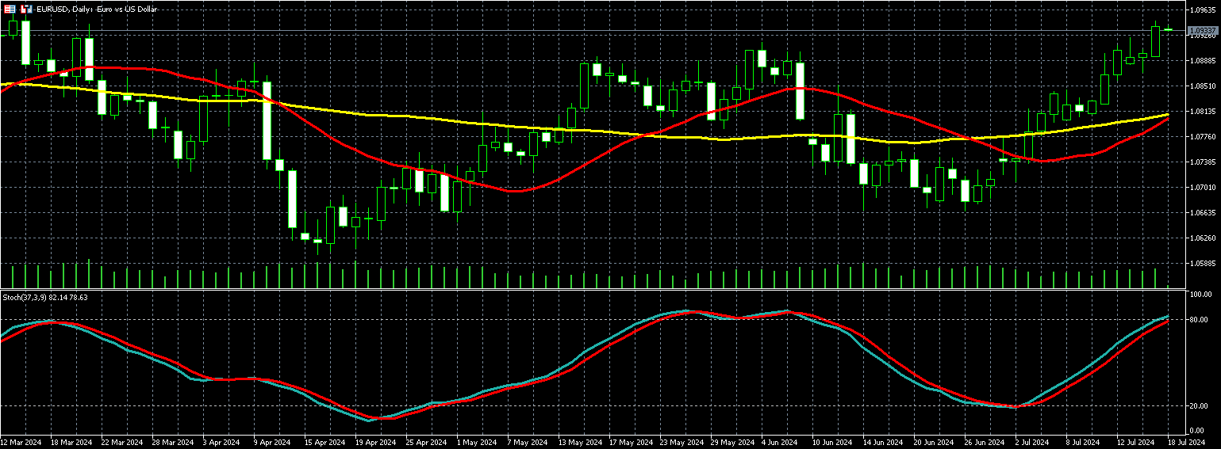Click the 3 Apr 2024 date label
This screenshot has height=449, width=1221.
point(222,443)
